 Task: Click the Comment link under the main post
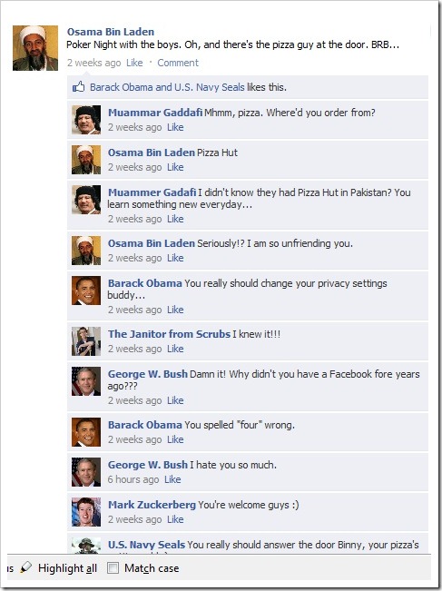[x=178, y=63]
